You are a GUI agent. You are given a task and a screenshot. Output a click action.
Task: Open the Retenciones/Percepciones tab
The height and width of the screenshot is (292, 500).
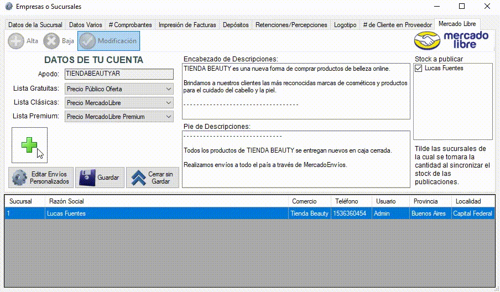click(x=291, y=25)
